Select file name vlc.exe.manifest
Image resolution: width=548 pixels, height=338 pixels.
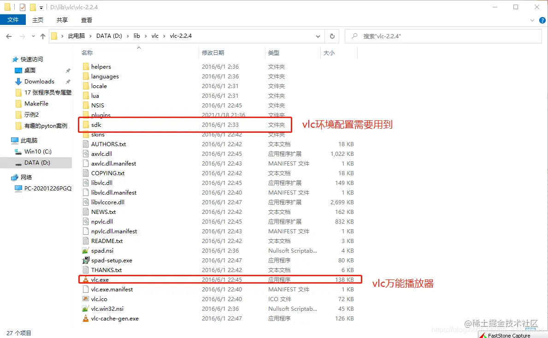click(112, 290)
